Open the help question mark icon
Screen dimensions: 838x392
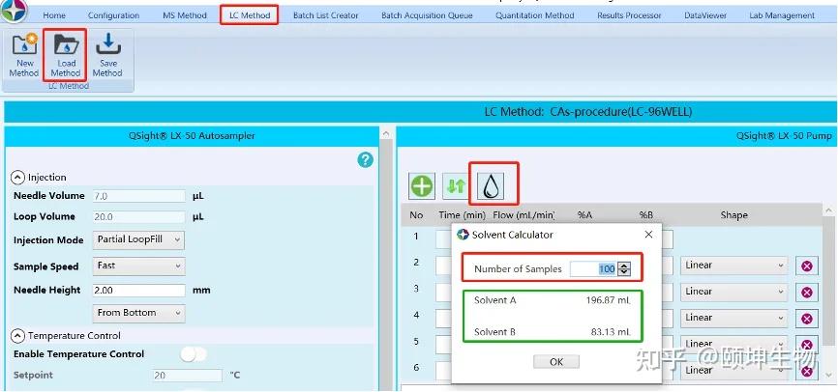[366, 159]
